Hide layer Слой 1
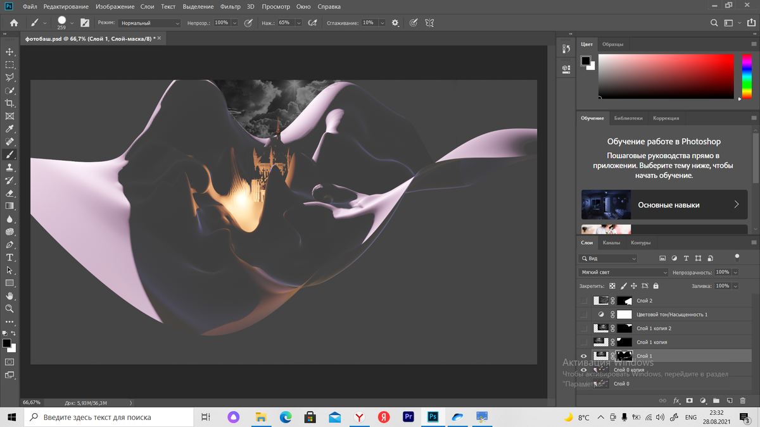Viewport: 760px width, 427px height. (584, 356)
